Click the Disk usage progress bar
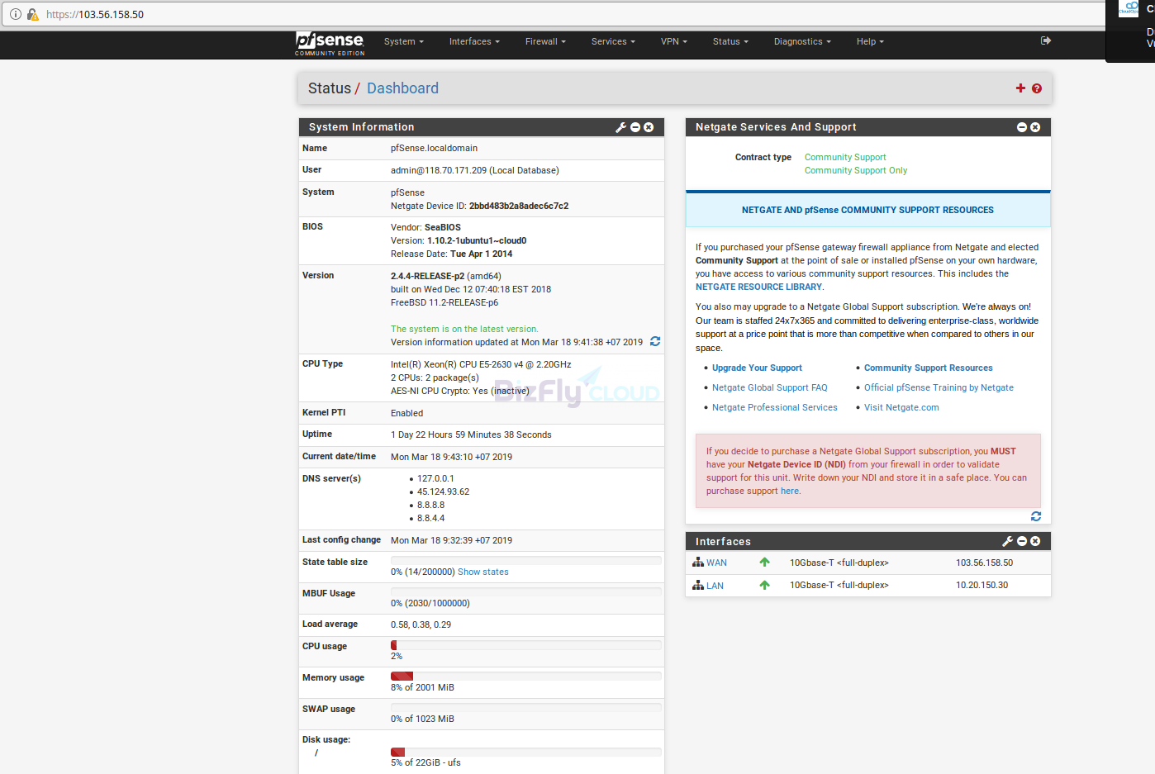The image size is (1155, 774). pos(526,752)
